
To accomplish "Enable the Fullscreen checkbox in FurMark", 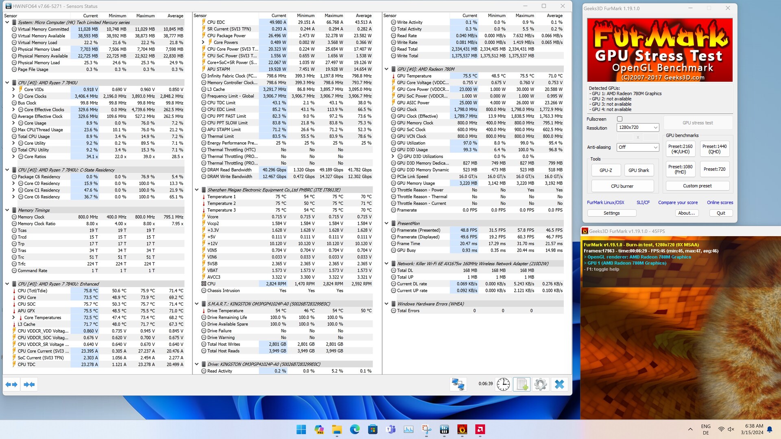I will [620, 119].
